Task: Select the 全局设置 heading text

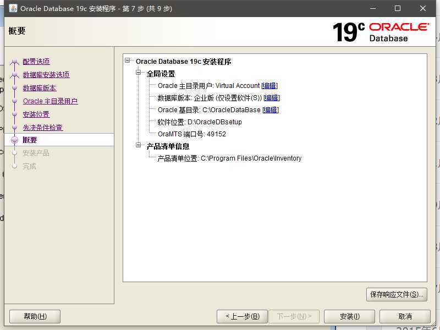Action: click(x=161, y=74)
